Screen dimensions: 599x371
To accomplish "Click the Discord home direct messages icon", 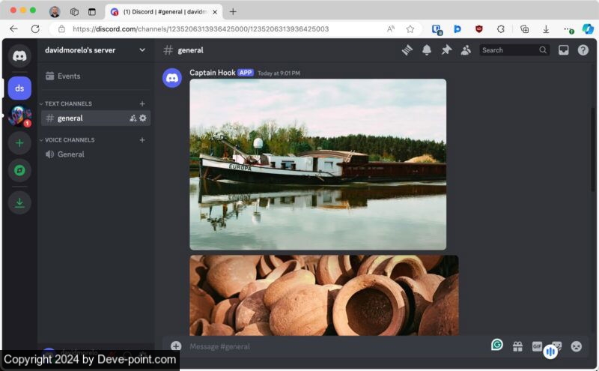I will (x=19, y=55).
